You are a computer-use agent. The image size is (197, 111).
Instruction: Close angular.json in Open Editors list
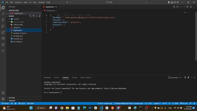coord(10,13)
